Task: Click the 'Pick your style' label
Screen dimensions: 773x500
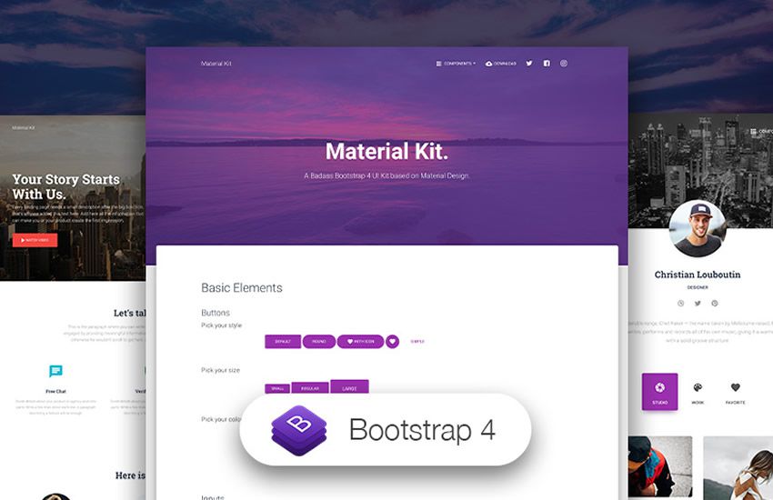Action: point(221,325)
